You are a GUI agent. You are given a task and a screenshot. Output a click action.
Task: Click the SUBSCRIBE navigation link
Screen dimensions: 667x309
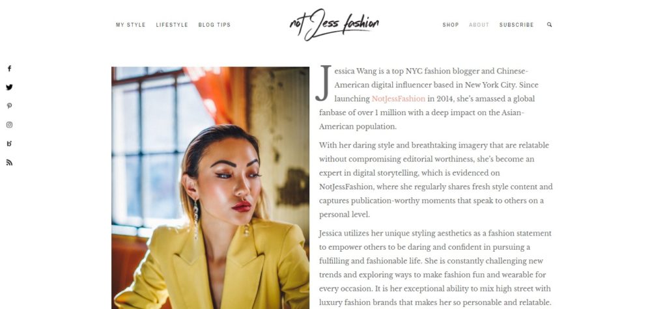click(517, 25)
